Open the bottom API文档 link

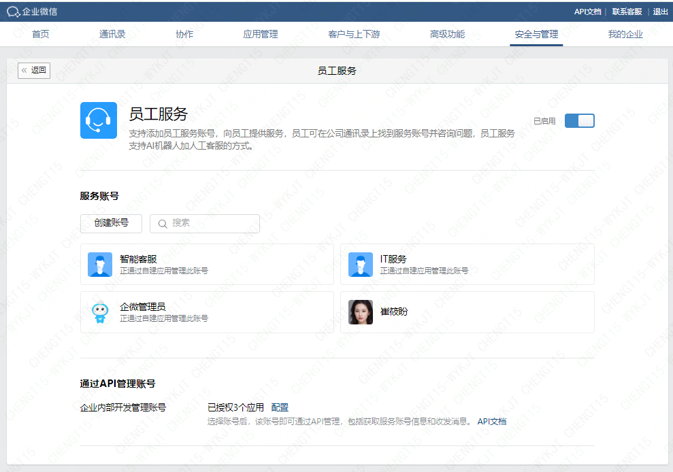coord(492,422)
